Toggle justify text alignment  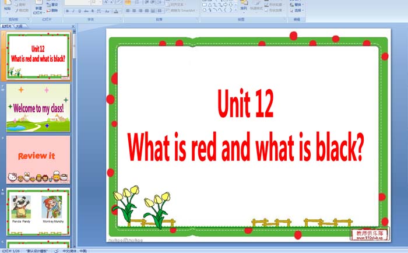coord(147,11)
